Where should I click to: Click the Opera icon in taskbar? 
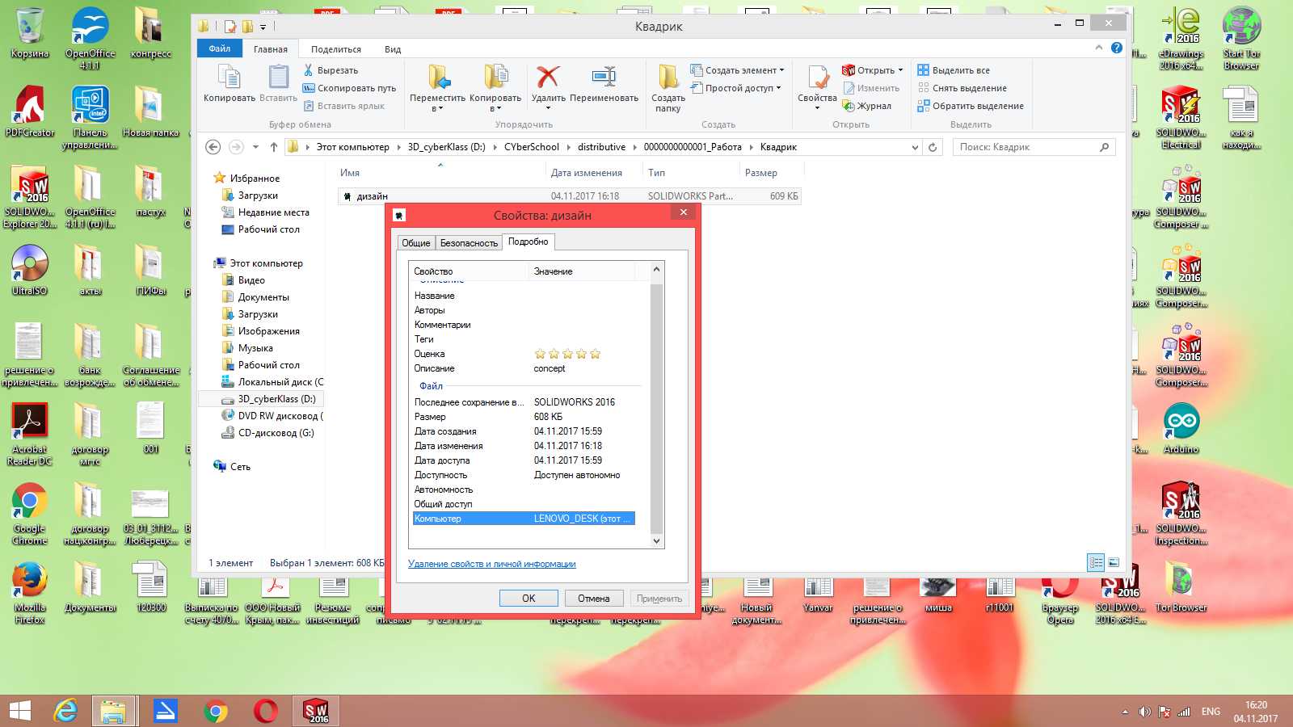[265, 711]
